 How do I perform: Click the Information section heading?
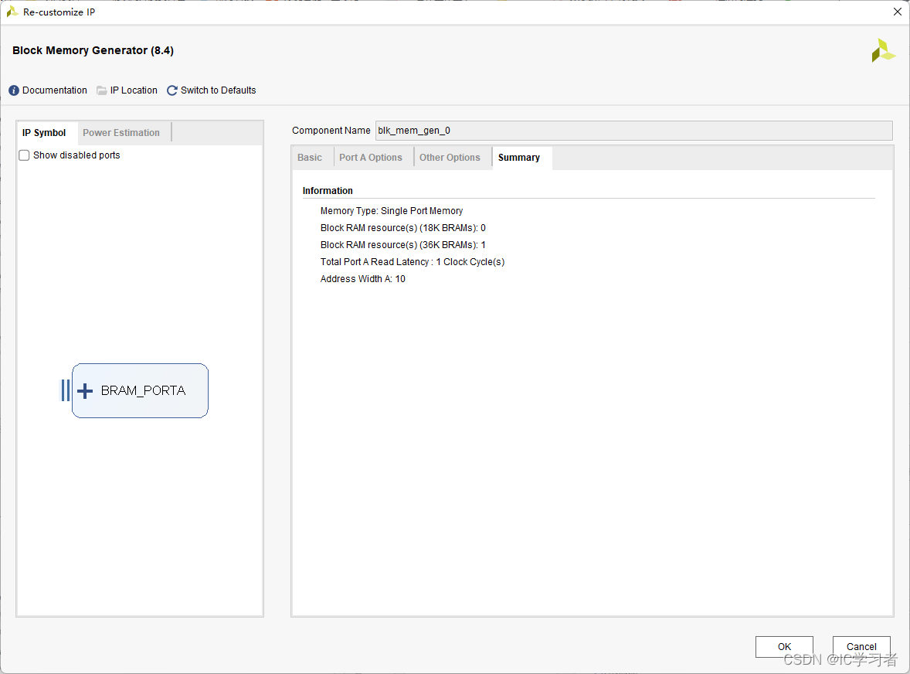328,191
